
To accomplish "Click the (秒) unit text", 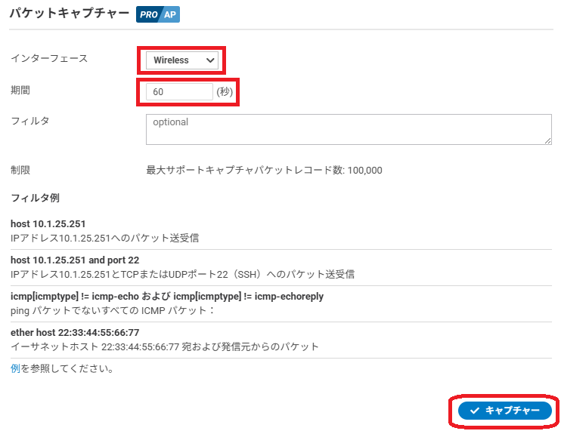I will pyautogui.click(x=225, y=91).
